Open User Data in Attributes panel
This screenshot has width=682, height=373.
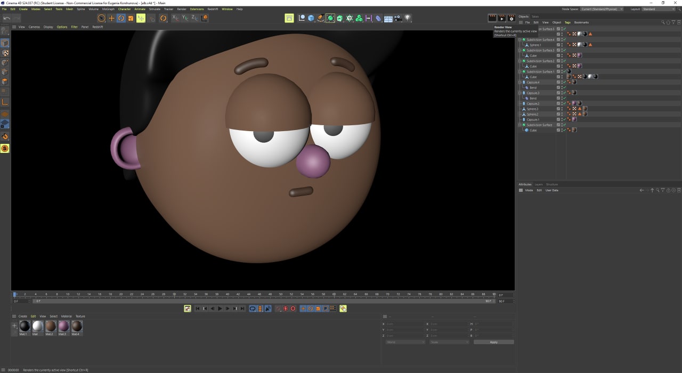551,190
